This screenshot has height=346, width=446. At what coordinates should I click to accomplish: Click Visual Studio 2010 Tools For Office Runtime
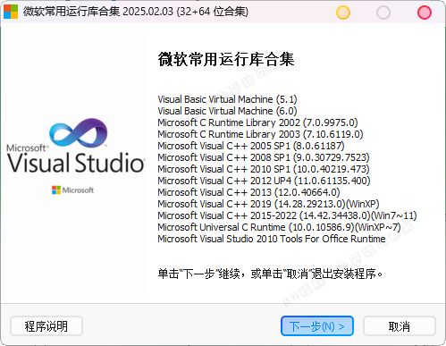point(272,239)
